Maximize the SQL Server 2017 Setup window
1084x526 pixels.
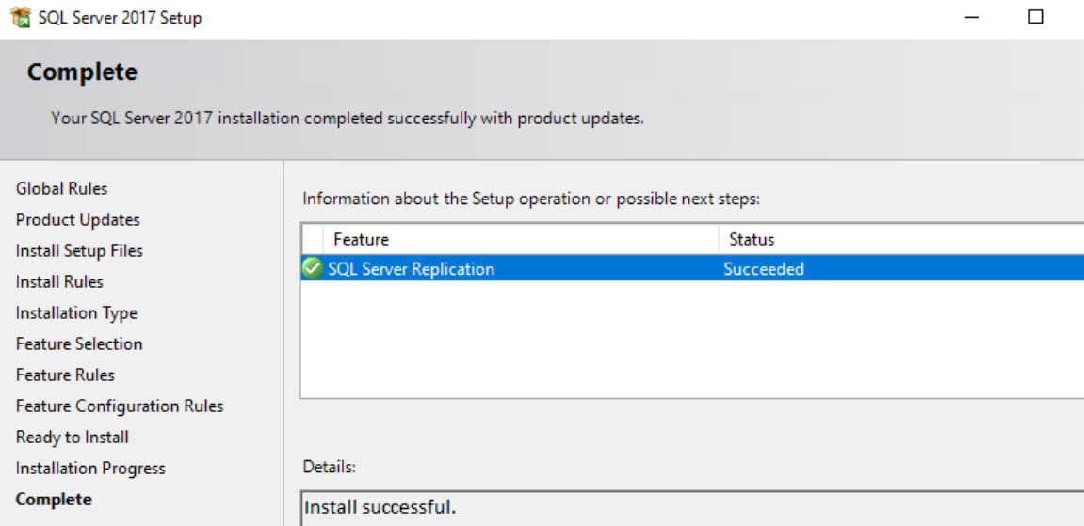(x=1035, y=17)
